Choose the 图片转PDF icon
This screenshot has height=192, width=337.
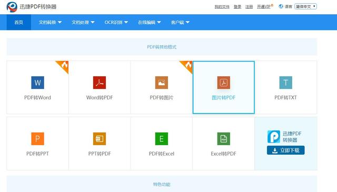coord(223,83)
